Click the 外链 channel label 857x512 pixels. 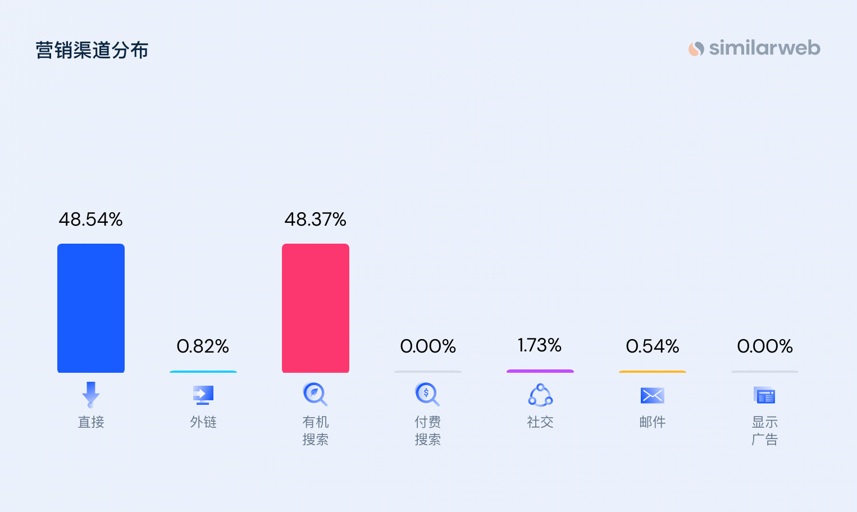point(203,422)
